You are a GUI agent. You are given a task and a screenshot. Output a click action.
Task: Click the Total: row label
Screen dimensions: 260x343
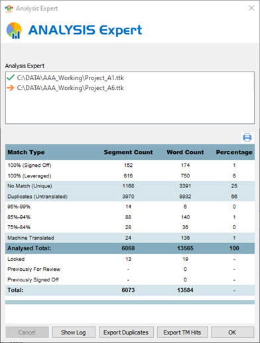tap(15, 290)
